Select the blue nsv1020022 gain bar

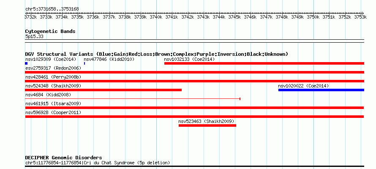pos(322,90)
